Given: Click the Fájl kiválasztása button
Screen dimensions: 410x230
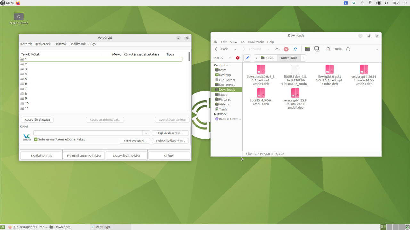Looking at the screenshot, I should (x=170, y=133).
